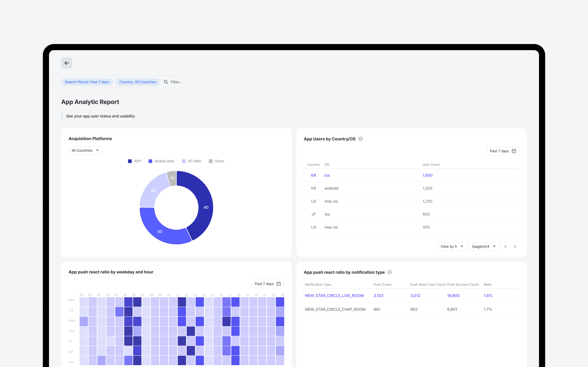Select Search Period: Past 7 days chip
Viewport: 588px width, 367px height.
87,82
